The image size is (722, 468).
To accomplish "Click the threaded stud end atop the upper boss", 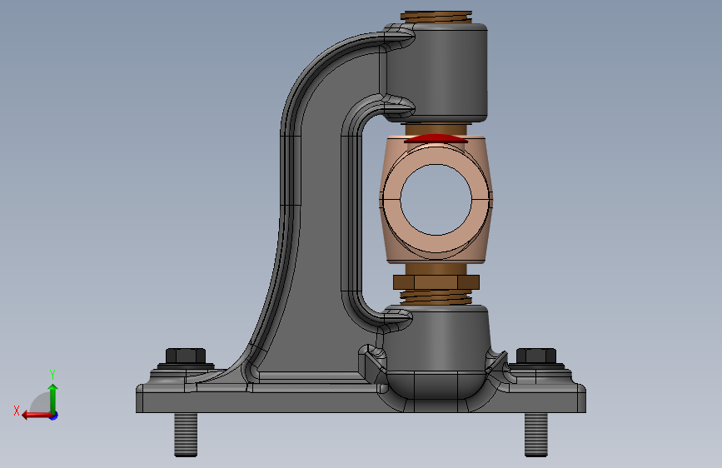I will click(436, 17).
